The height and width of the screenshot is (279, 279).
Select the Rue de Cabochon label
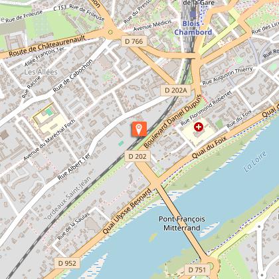pyautogui.click(x=72, y=76)
